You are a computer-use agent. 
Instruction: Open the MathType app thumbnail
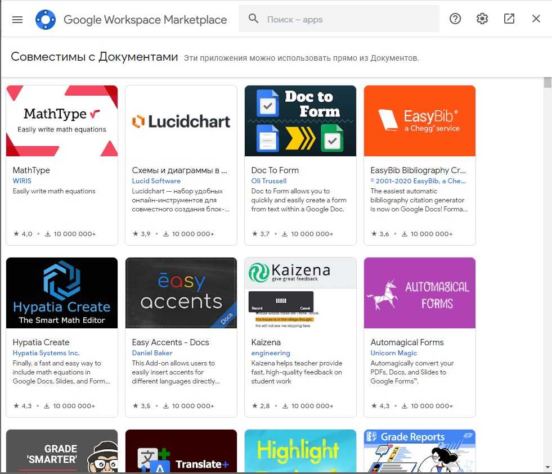62,121
